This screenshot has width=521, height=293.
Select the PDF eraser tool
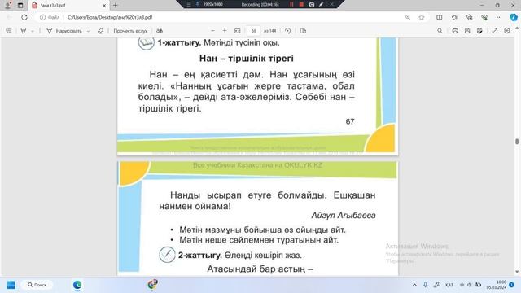tap(100, 31)
